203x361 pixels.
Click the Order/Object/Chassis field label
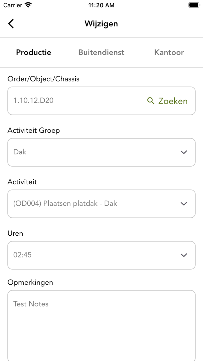(43, 79)
